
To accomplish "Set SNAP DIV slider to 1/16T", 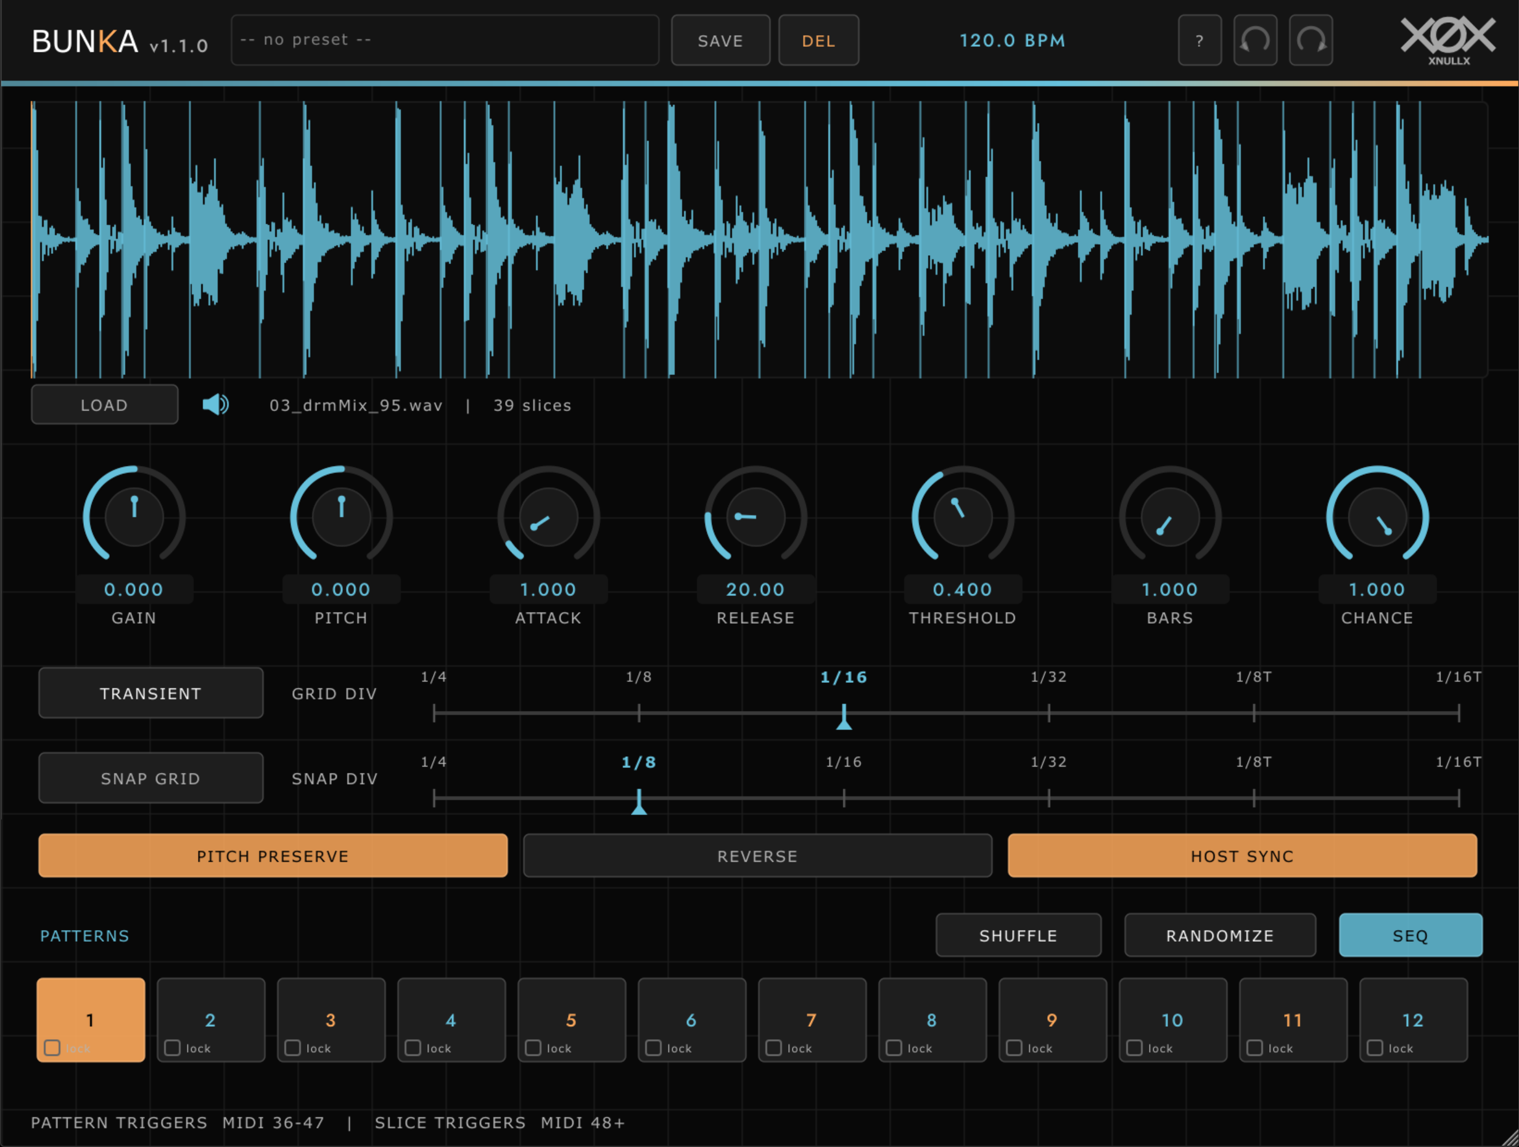I will (x=1459, y=798).
